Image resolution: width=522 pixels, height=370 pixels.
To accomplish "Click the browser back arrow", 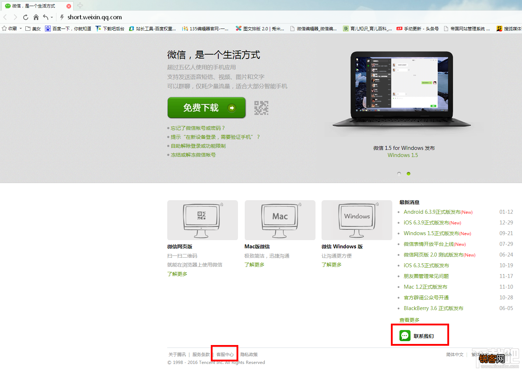I will pyautogui.click(x=5, y=17).
